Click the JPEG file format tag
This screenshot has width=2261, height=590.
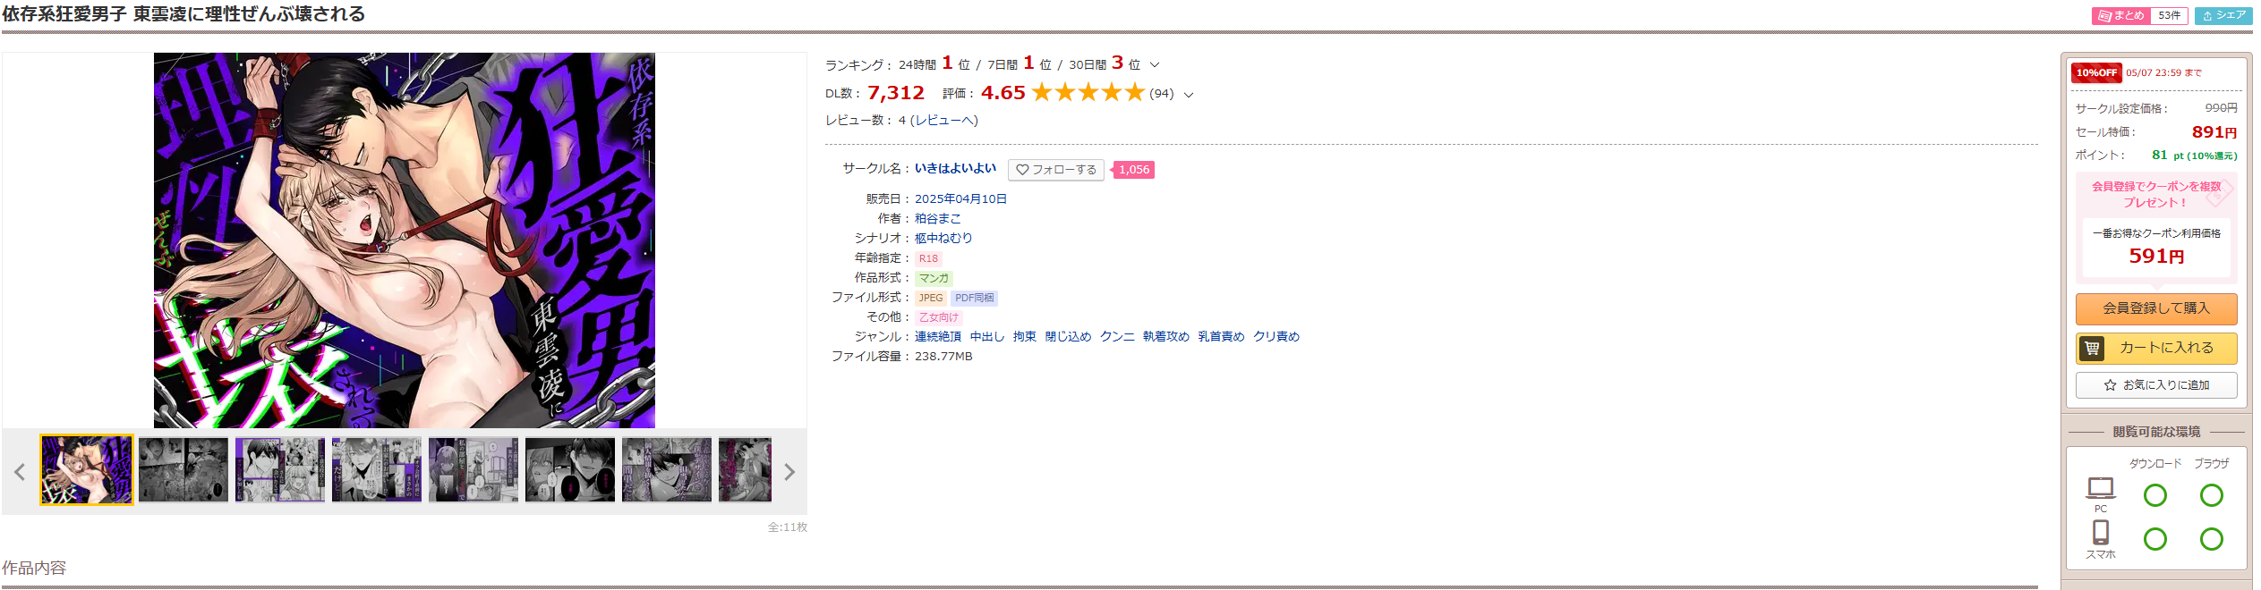(x=931, y=298)
